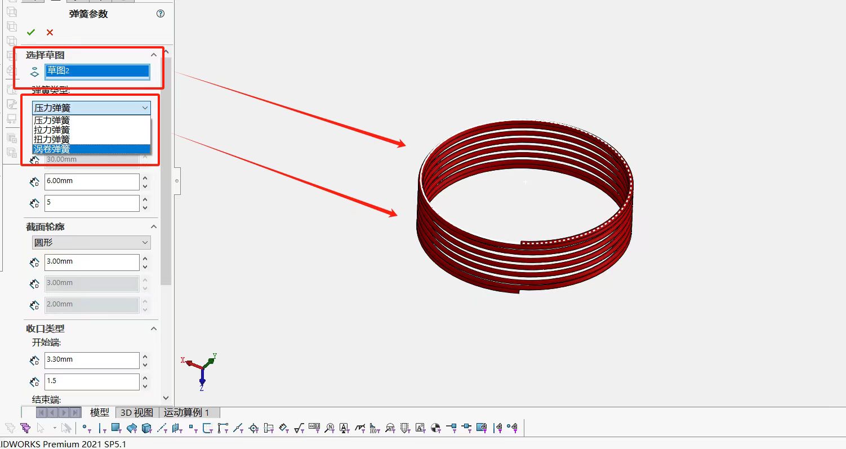Collapse the 截面轮廓 section
Viewport: 846px width, 449px height.
[x=153, y=226]
